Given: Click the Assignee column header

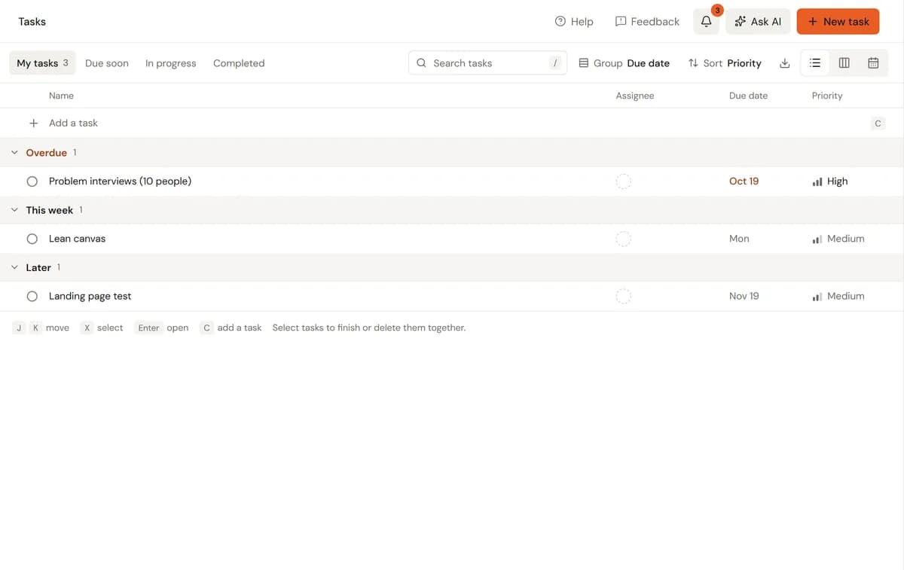Looking at the screenshot, I should (x=635, y=96).
